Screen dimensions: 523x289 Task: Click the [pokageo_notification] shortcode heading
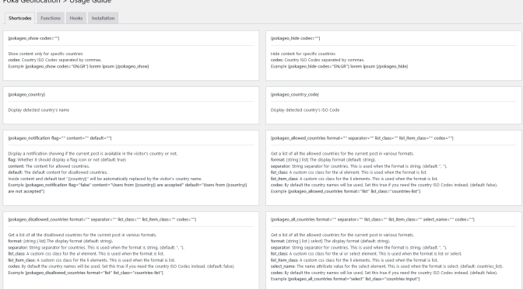[60, 138]
